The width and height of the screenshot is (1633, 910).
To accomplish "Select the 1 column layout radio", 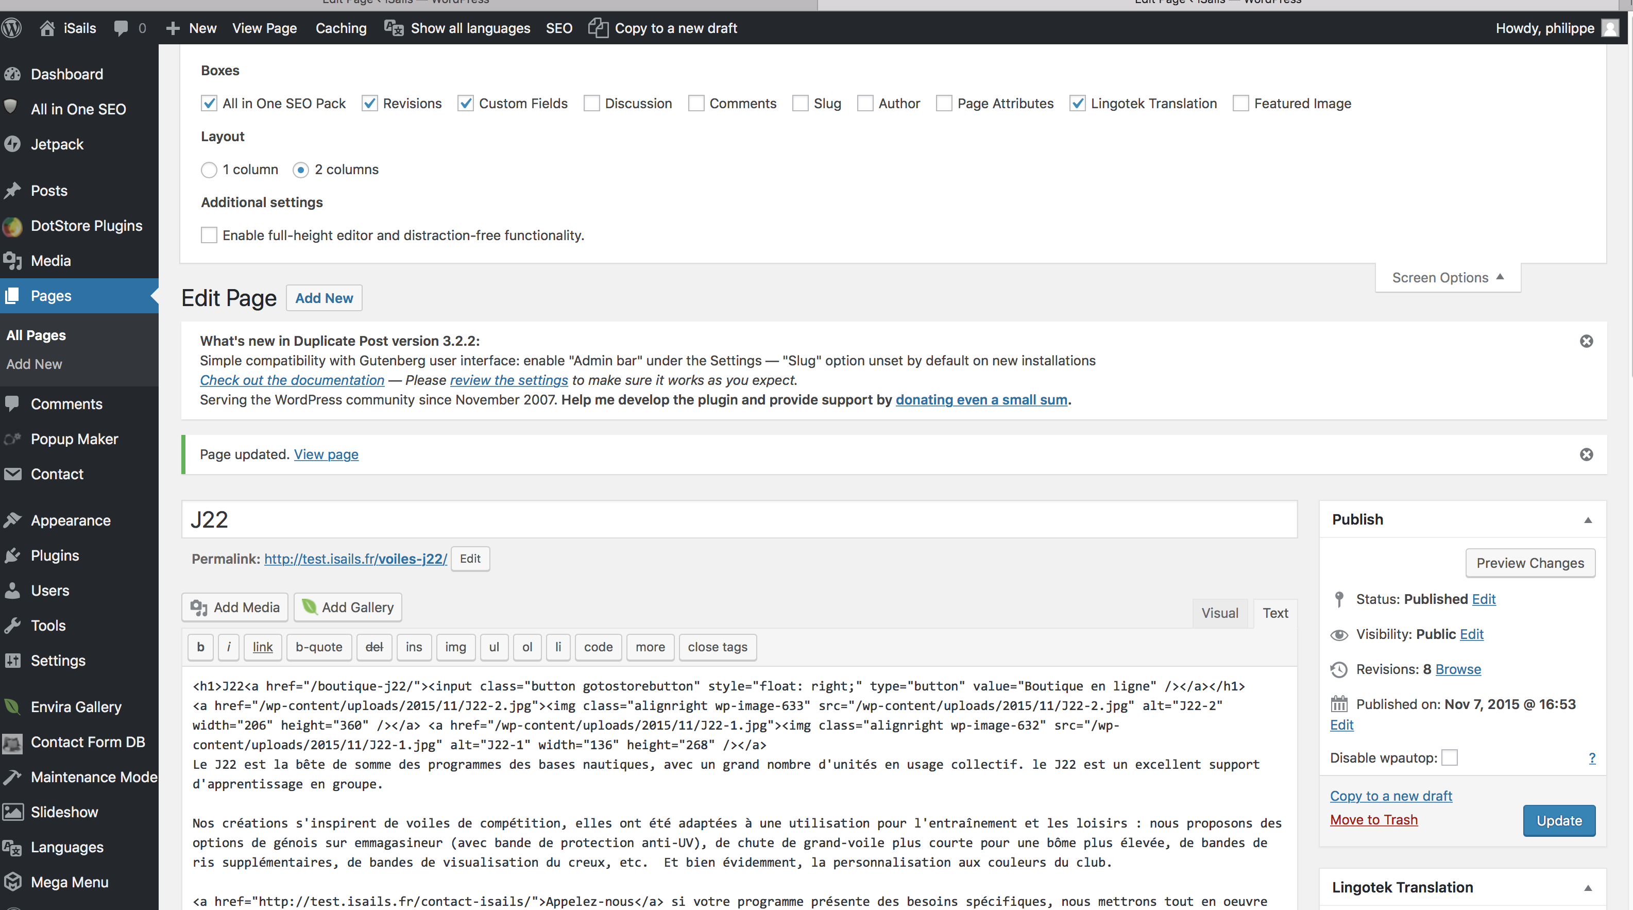I will [209, 170].
